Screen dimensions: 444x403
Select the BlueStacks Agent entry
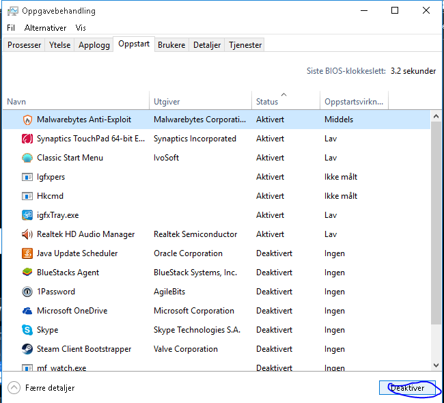point(68,273)
